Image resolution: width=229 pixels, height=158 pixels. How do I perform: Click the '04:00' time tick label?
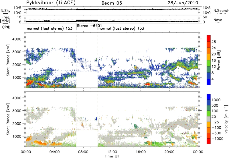click(54, 152)
